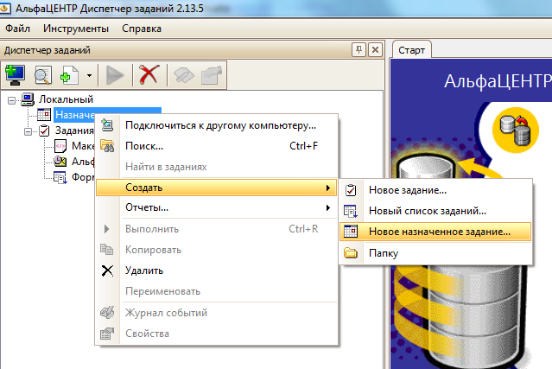Click the Новое назначенное задание calendar icon
The height and width of the screenshot is (369, 552).
pyautogui.click(x=351, y=232)
